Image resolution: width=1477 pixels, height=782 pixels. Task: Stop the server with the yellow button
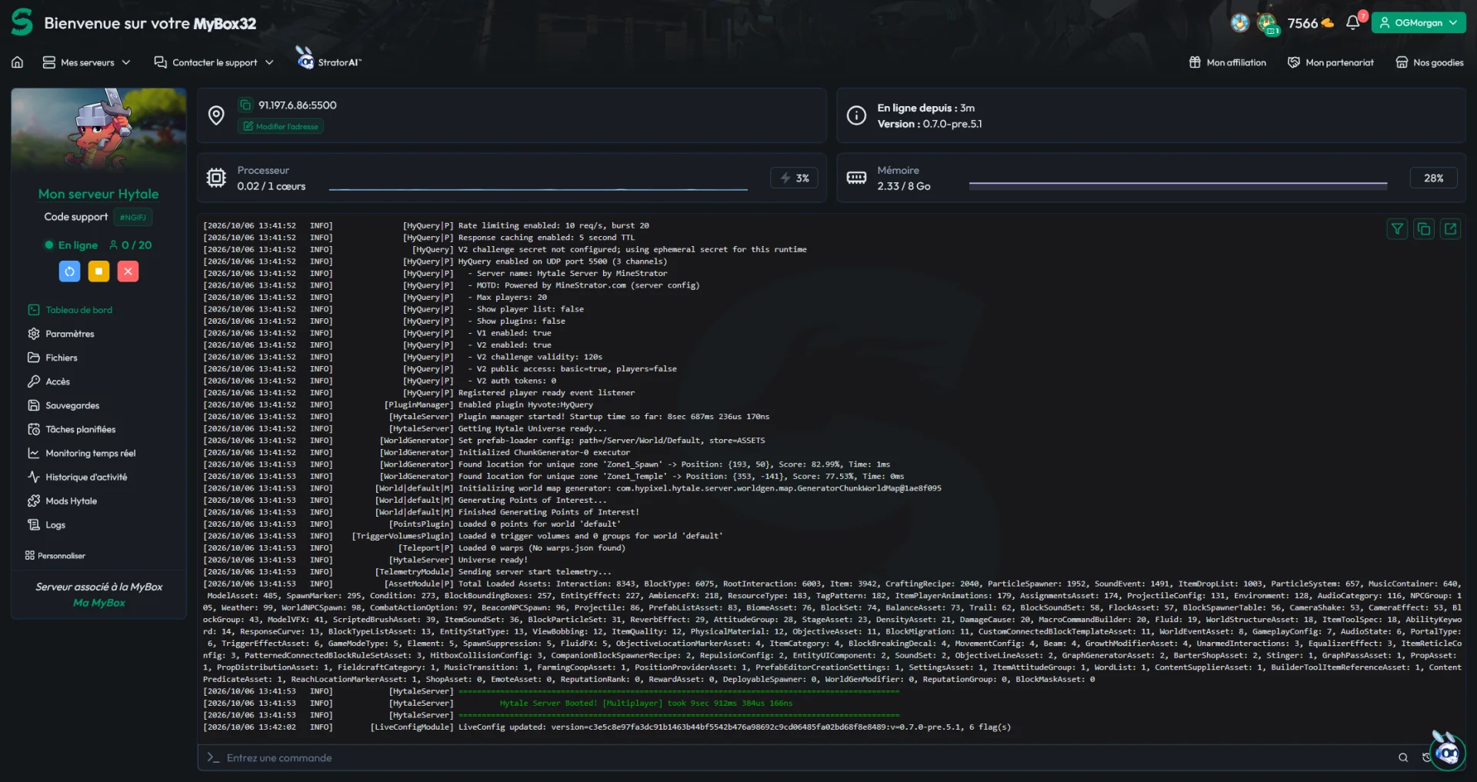pyautogui.click(x=98, y=271)
